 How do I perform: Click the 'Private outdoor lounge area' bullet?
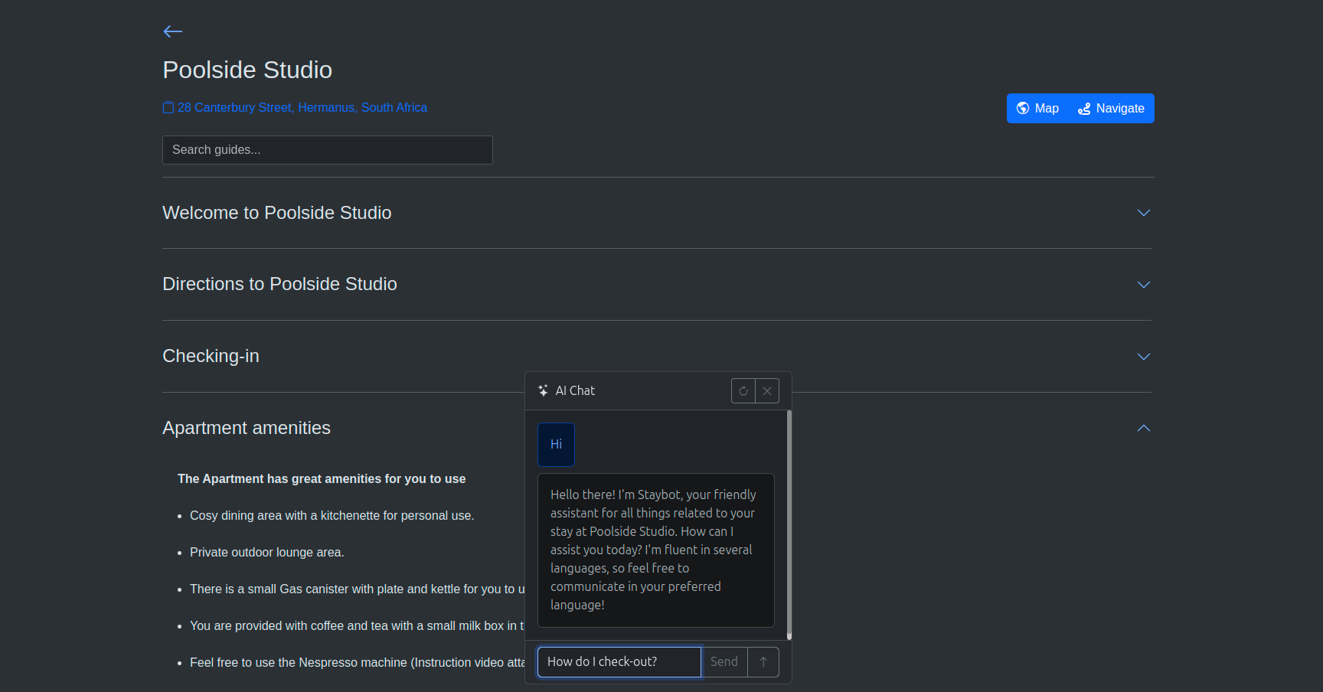(x=267, y=553)
